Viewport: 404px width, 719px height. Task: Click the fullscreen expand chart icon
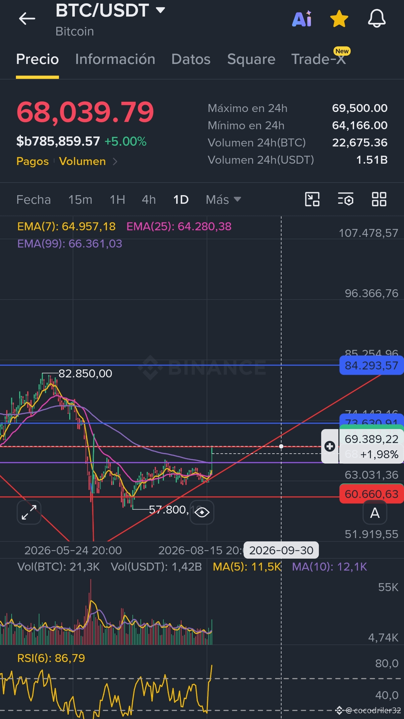coord(29,512)
